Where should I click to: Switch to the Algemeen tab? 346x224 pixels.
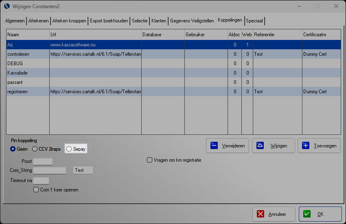(x=15, y=20)
